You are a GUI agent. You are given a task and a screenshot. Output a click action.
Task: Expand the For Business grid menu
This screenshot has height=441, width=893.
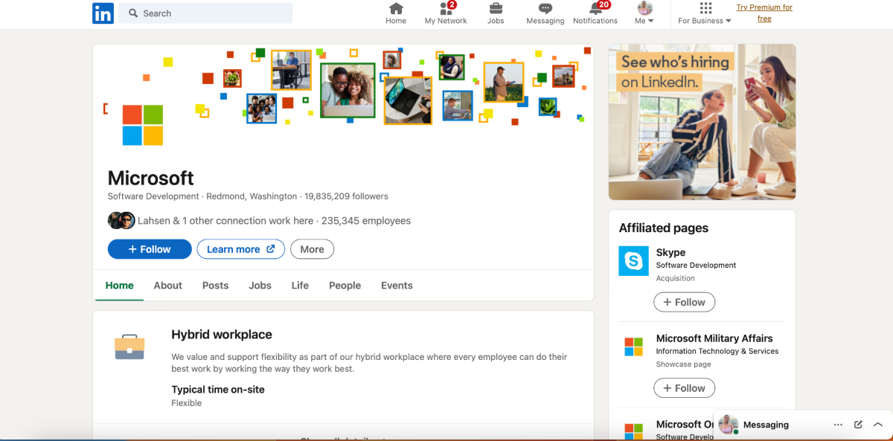(x=705, y=13)
